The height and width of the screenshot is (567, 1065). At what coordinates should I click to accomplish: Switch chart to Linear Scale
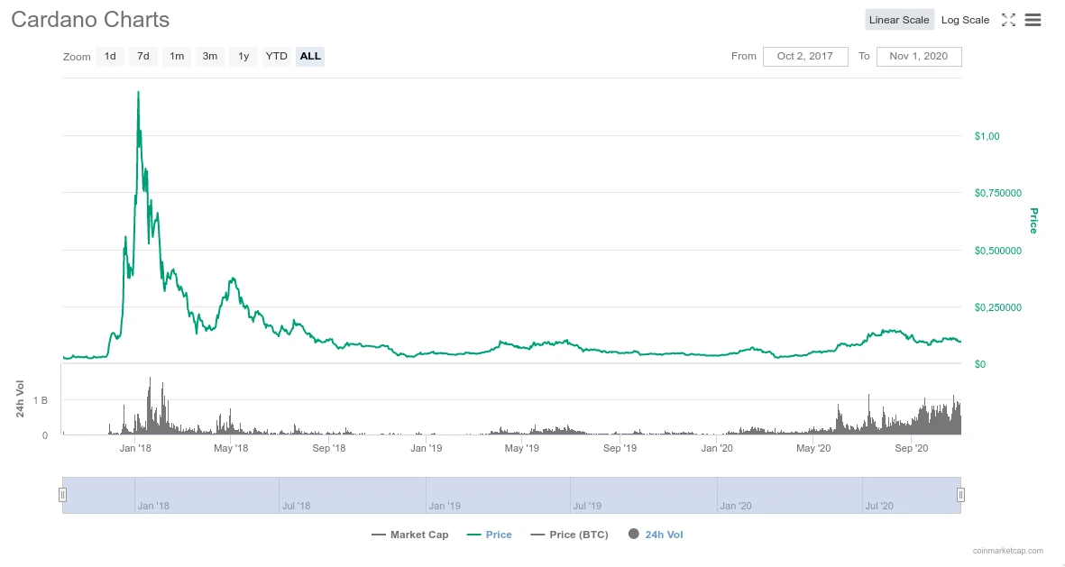click(898, 20)
